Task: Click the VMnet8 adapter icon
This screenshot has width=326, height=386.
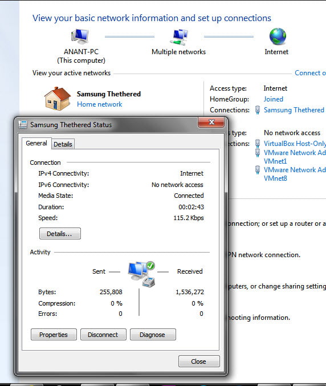Action: click(258, 169)
